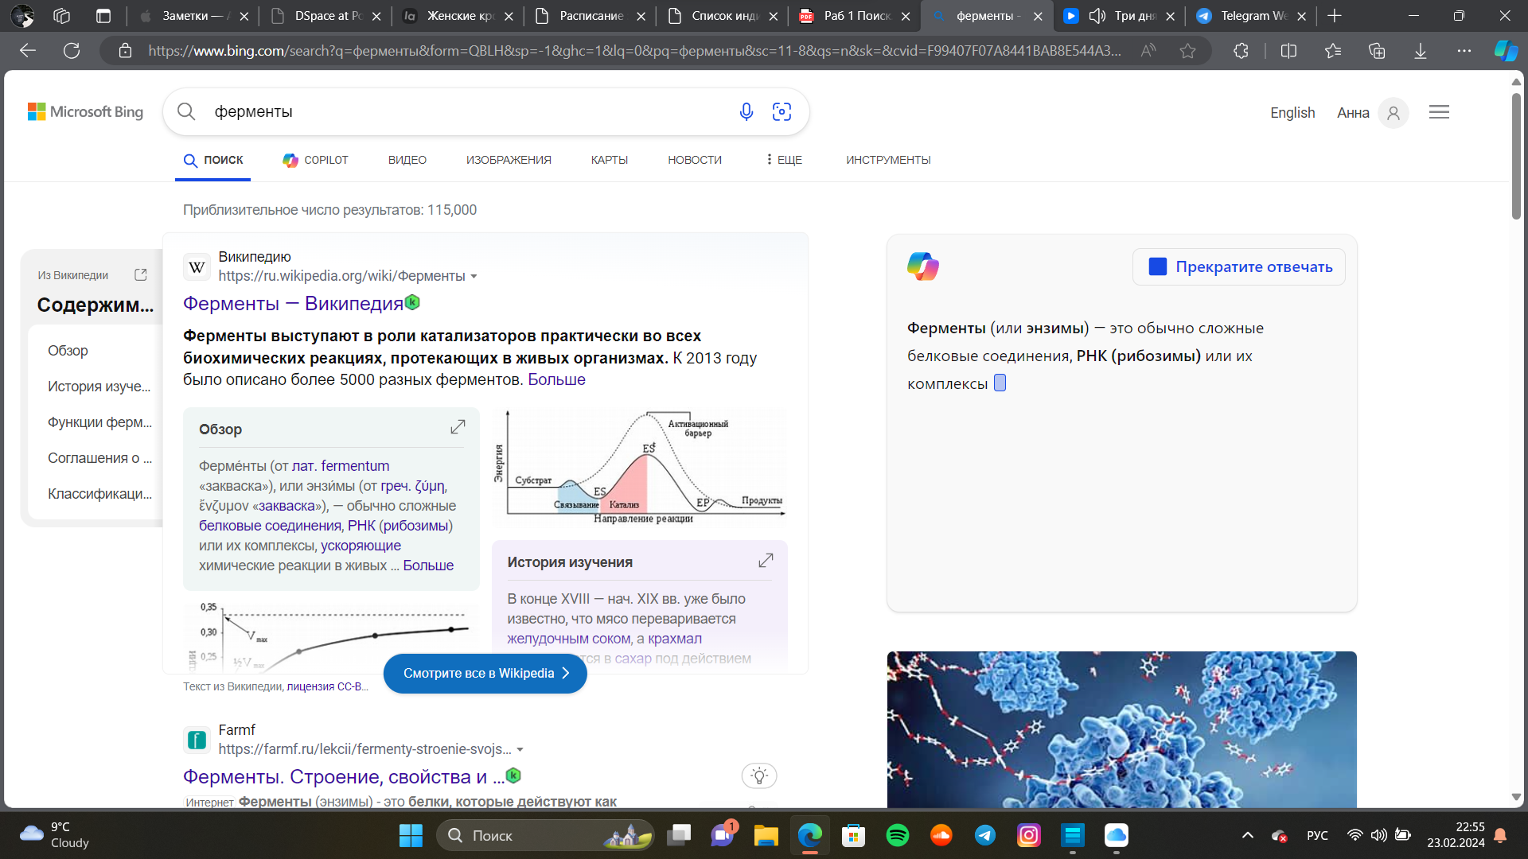
Task: Open Ферменты. Строение, свойства result link
Action: (x=344, y=776)
